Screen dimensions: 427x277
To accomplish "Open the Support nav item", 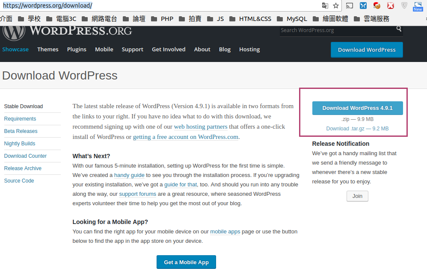I will point(132,50).
